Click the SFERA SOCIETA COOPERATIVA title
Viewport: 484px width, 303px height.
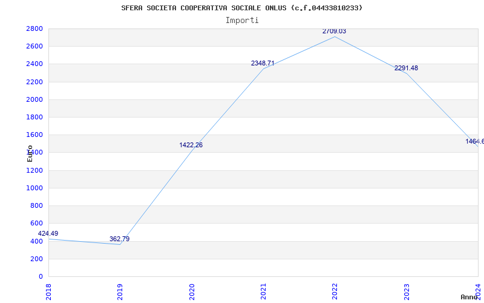tap(241, 8)
